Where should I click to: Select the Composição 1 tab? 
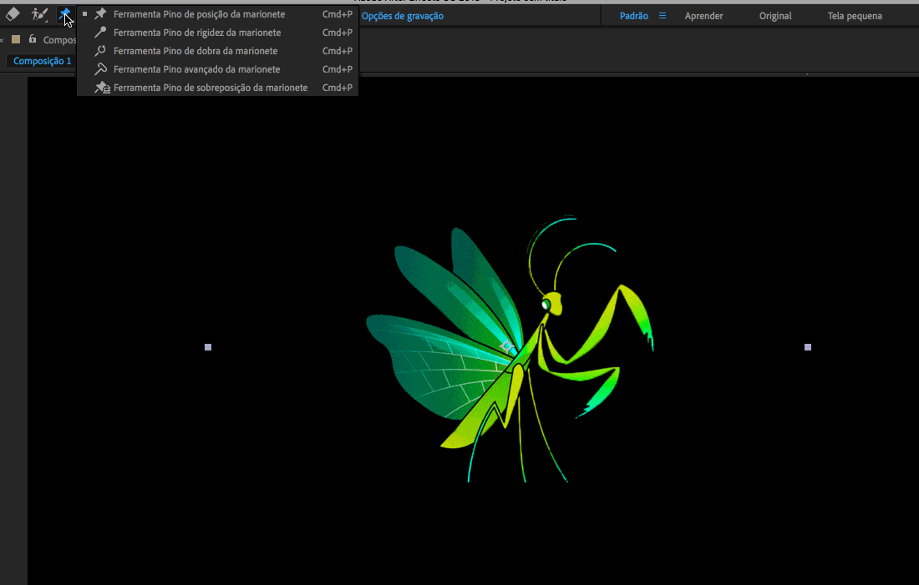[x=43, y=61]
